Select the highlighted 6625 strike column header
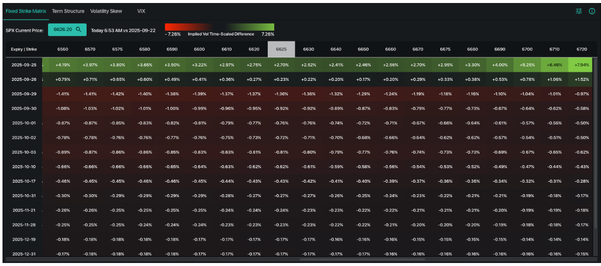Image resolution: width=601 pixels, height=266 pixels. (281, 49)
